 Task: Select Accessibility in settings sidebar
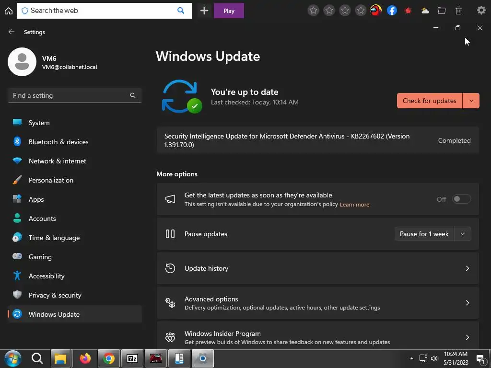[74, 276]
